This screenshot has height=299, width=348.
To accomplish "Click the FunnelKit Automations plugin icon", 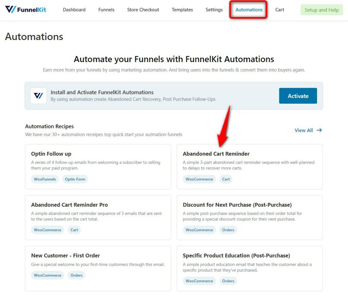I will pos(38,96).
